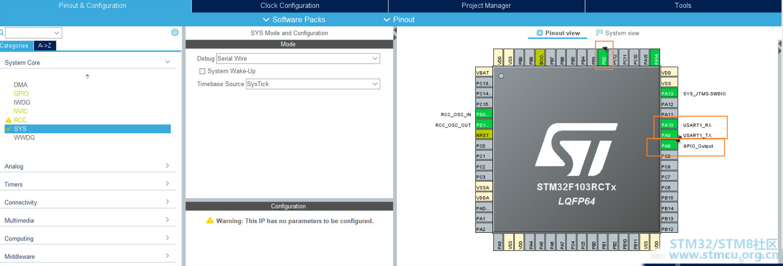Click the VBAT pin
The height and width of the screenshot is (266, 783).
(x=484, y=73)
